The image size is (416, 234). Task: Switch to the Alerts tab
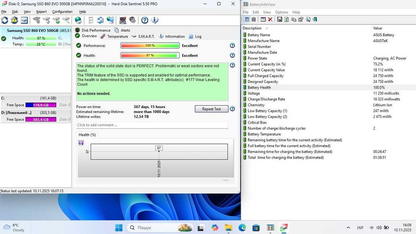point(122,30)
